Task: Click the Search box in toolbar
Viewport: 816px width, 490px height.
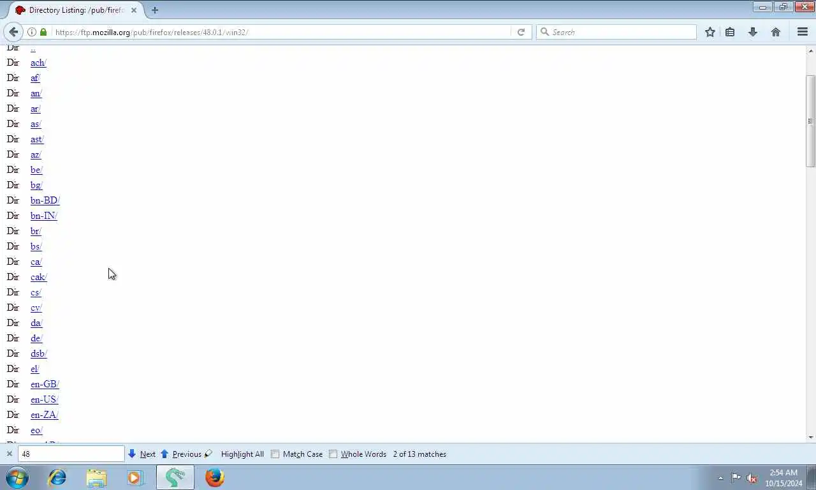Action: 616,32
